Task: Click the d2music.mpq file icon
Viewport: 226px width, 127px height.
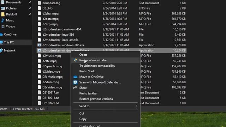Action: click(39, 56)
